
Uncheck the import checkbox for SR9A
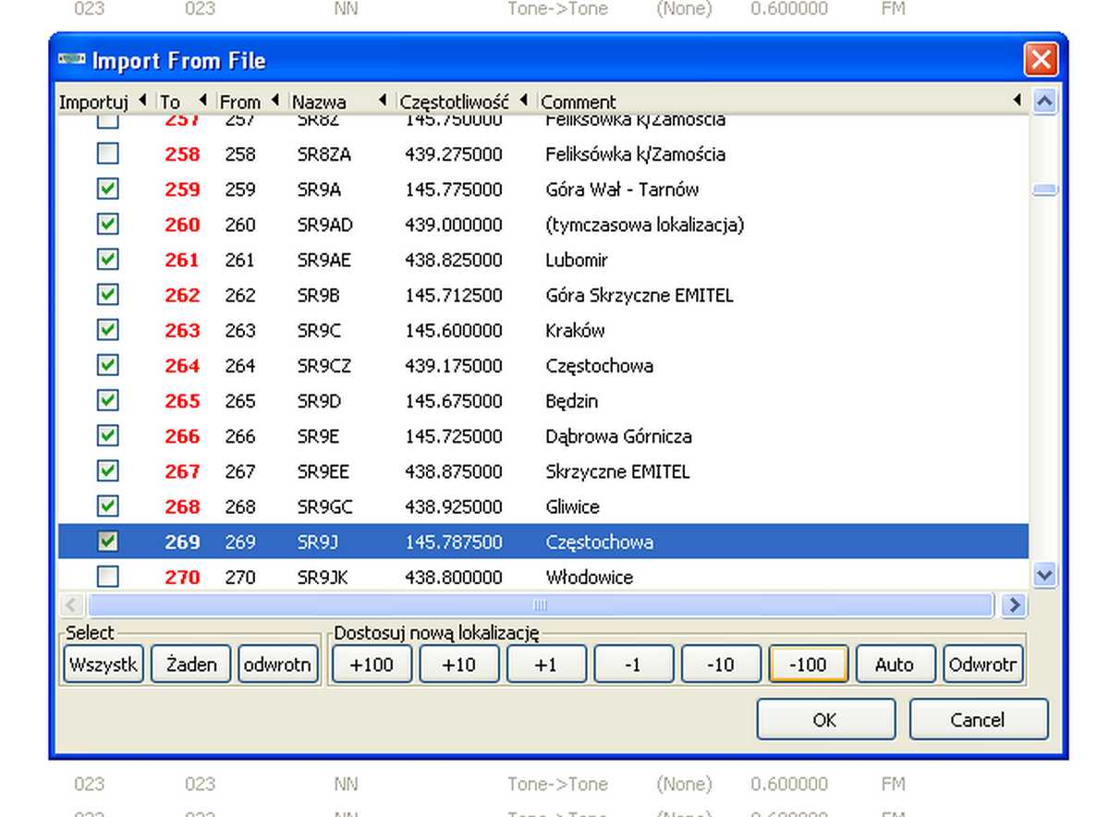pos(108,189)
